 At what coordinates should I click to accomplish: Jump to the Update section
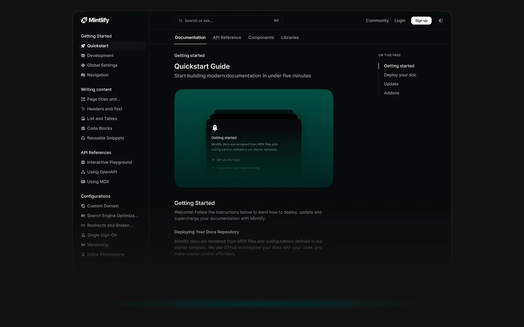[391, 84]
